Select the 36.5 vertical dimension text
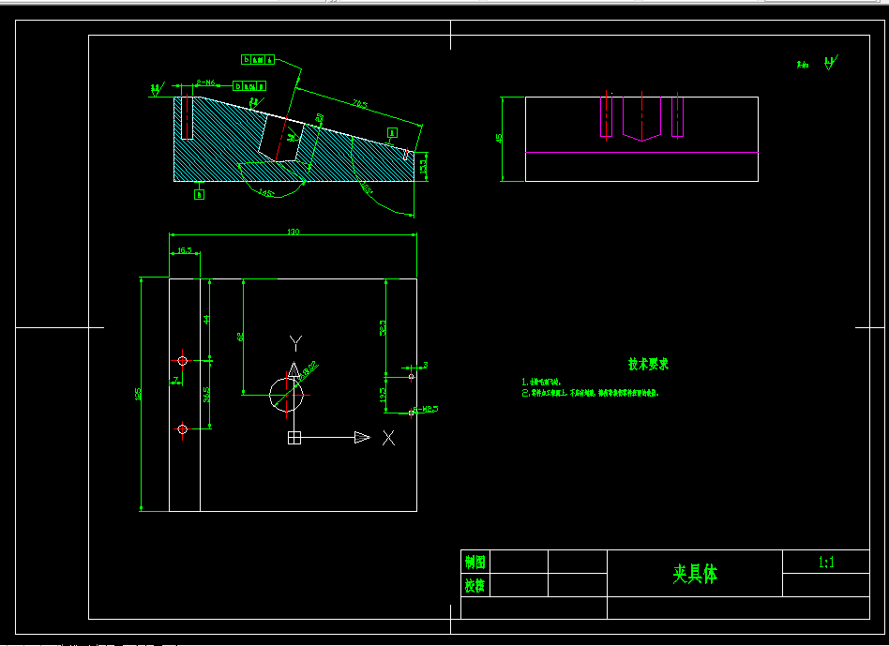This screenshot has width=889, height=646. coord(206,395)
